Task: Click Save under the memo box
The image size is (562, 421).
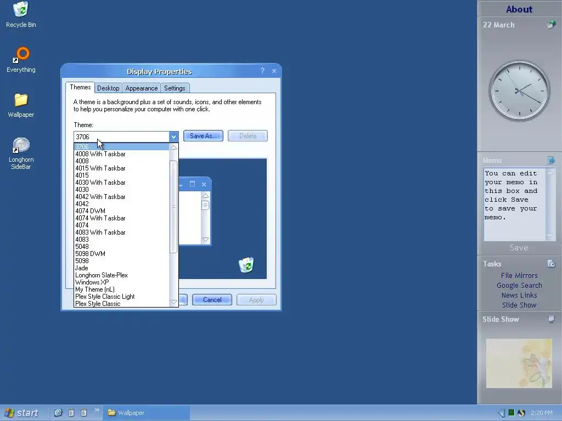Action: pos(519,248)
